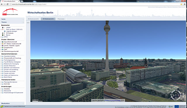Open the Impressum link
Viewport: 187px width, 108px height.
[182, 7]
